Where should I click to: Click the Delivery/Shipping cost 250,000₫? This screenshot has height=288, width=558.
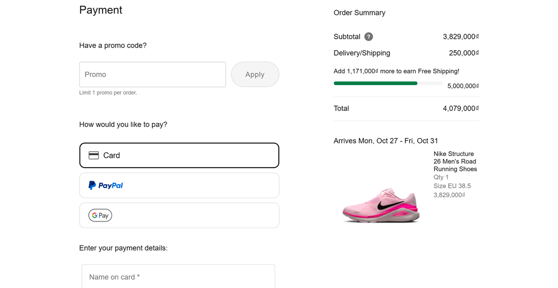(x=464, y=53)
